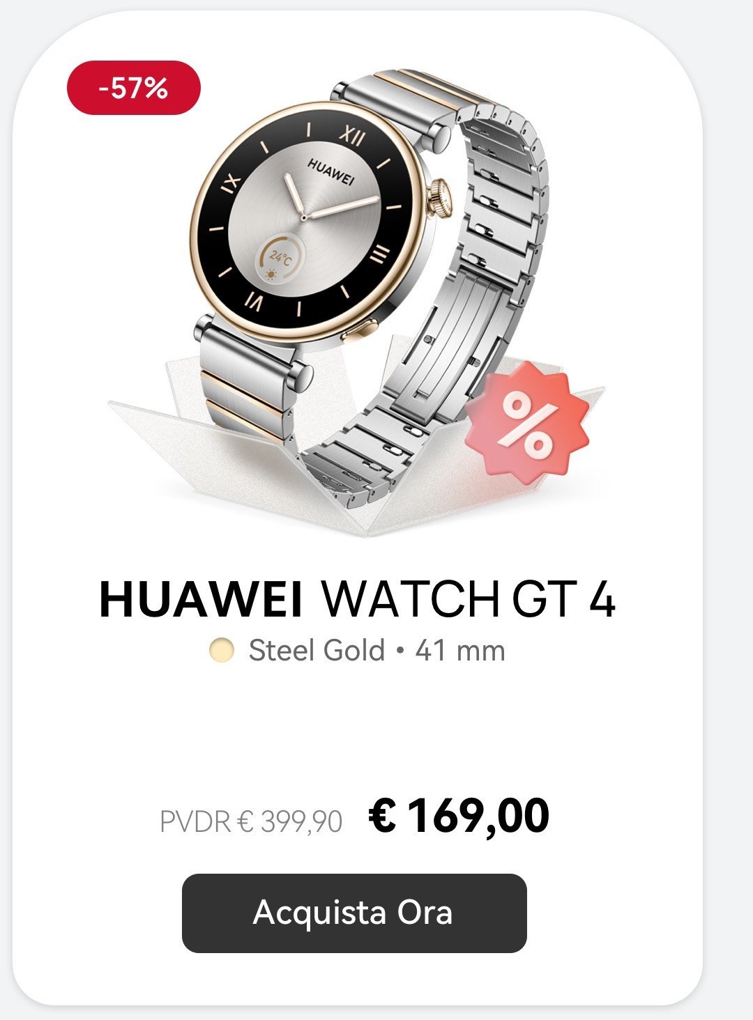This screenshot has width=753, height=1020.
Task: Click the red percent sticker icon
Action: [528, 419]
